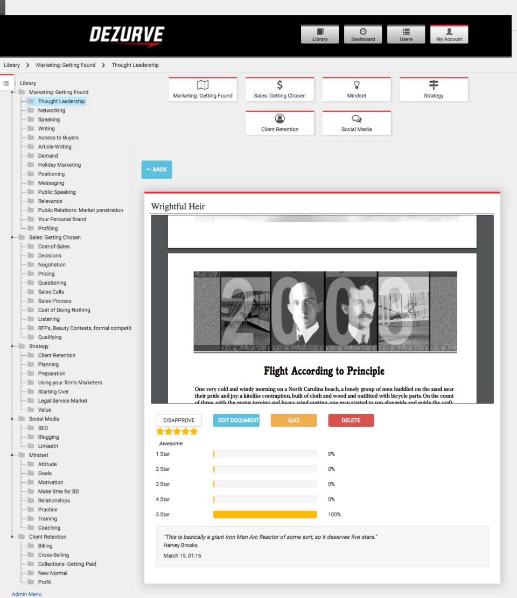Select the Mindset lightbulb tile
The height and width of the screenshot is (598, 517).
357,89
